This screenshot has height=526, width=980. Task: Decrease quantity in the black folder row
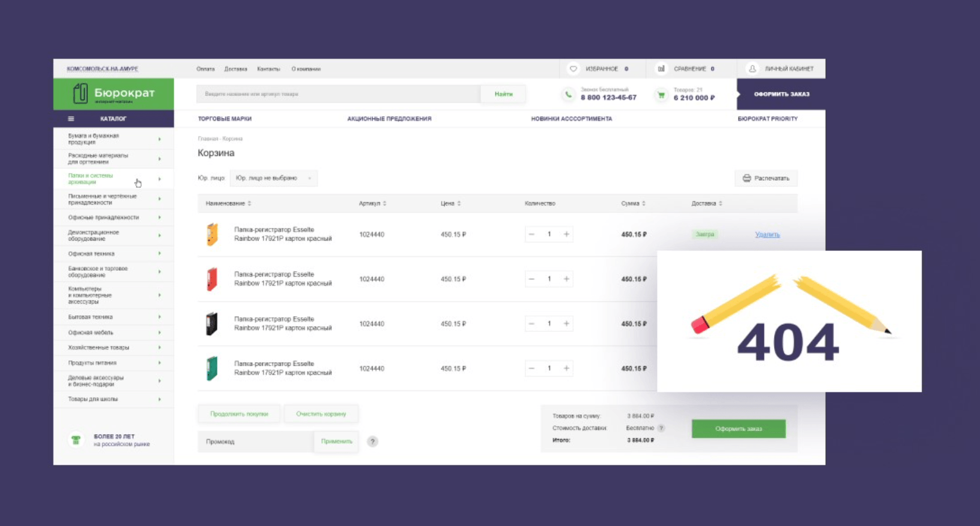click(x=531, y=324)
